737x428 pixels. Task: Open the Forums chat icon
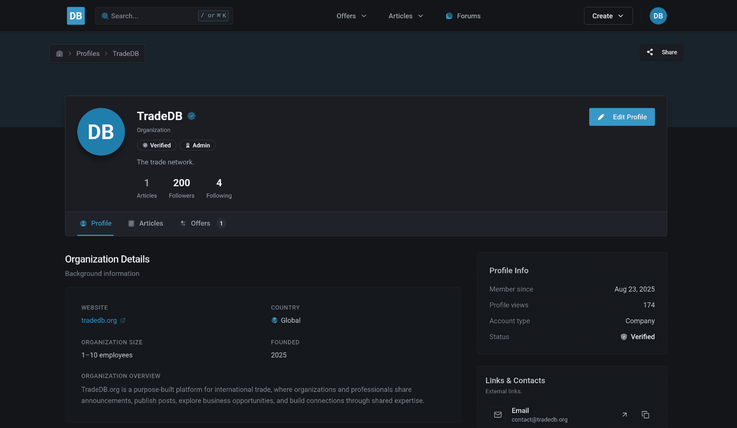(x=449, y=16)
